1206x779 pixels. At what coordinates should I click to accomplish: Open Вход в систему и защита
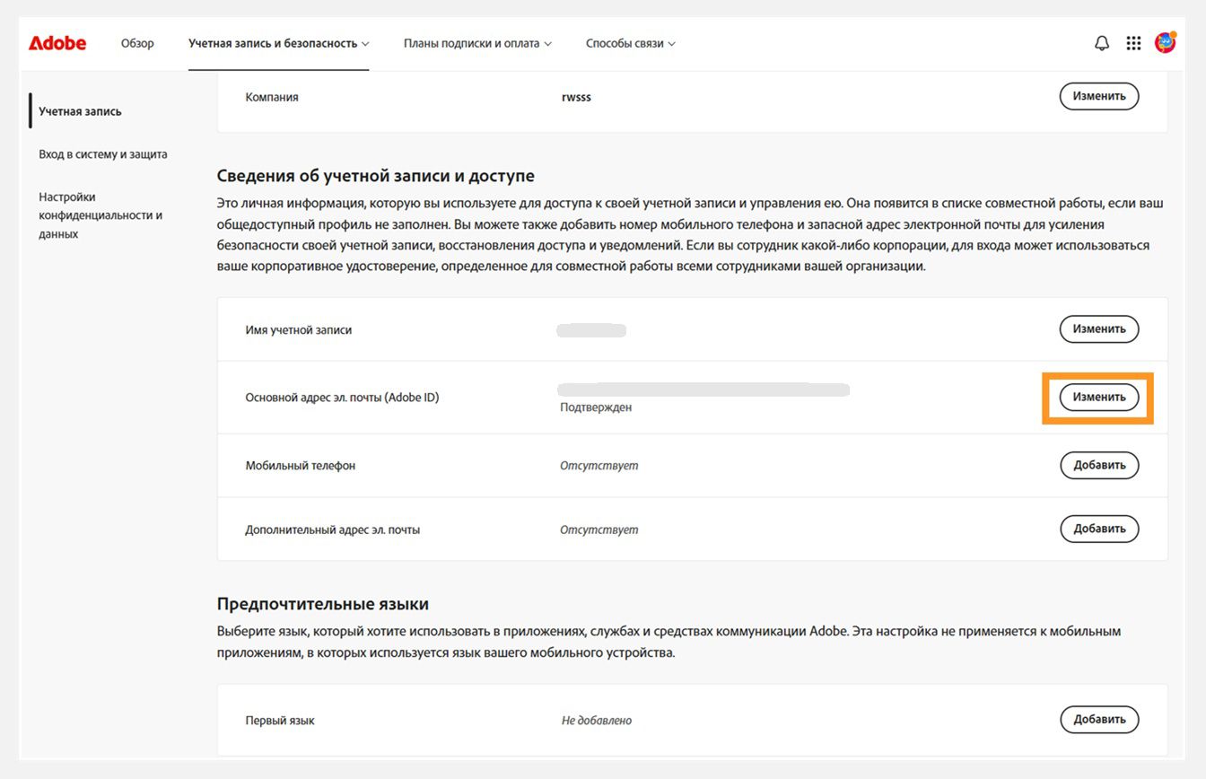102,154
